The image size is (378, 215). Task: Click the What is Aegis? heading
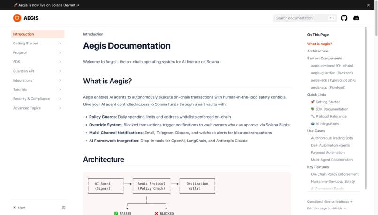pyautogui.click(x=107, y=81)
